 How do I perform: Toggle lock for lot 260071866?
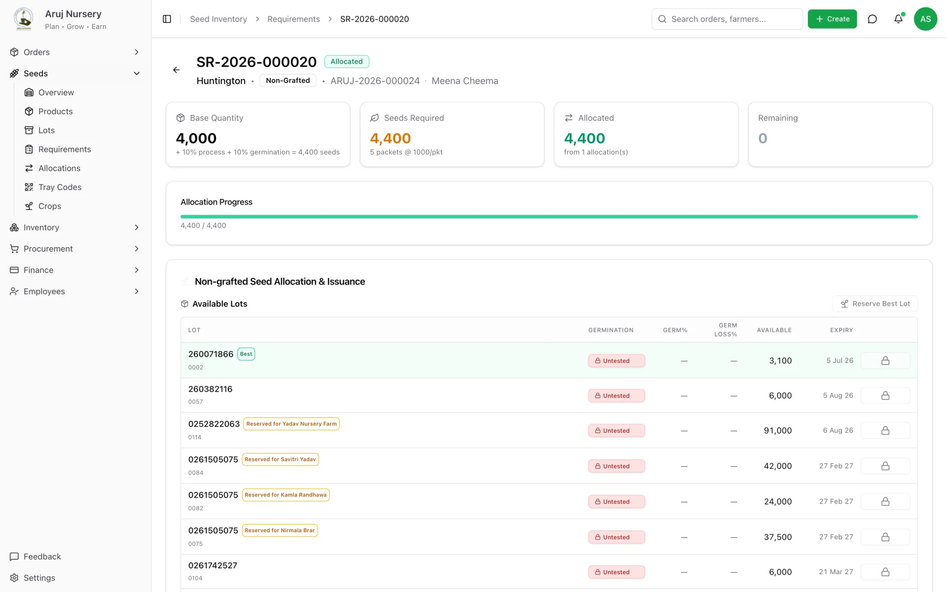point(885,361)
